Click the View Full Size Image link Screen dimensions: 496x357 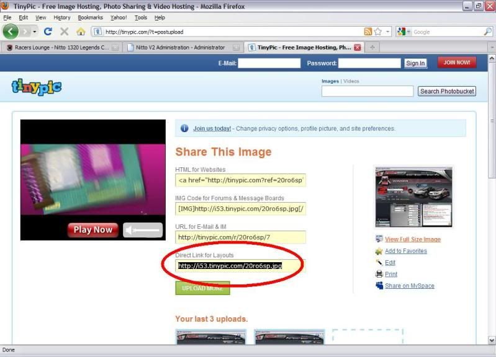412,239
